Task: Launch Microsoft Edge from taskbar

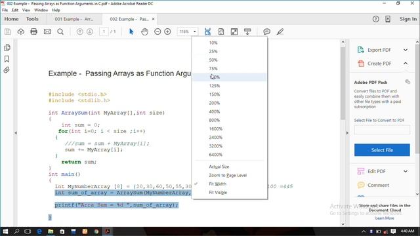Action: coord(39,231)
